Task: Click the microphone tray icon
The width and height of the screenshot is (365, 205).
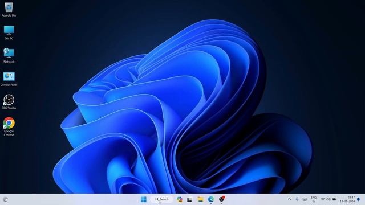Action: [297, 199]
